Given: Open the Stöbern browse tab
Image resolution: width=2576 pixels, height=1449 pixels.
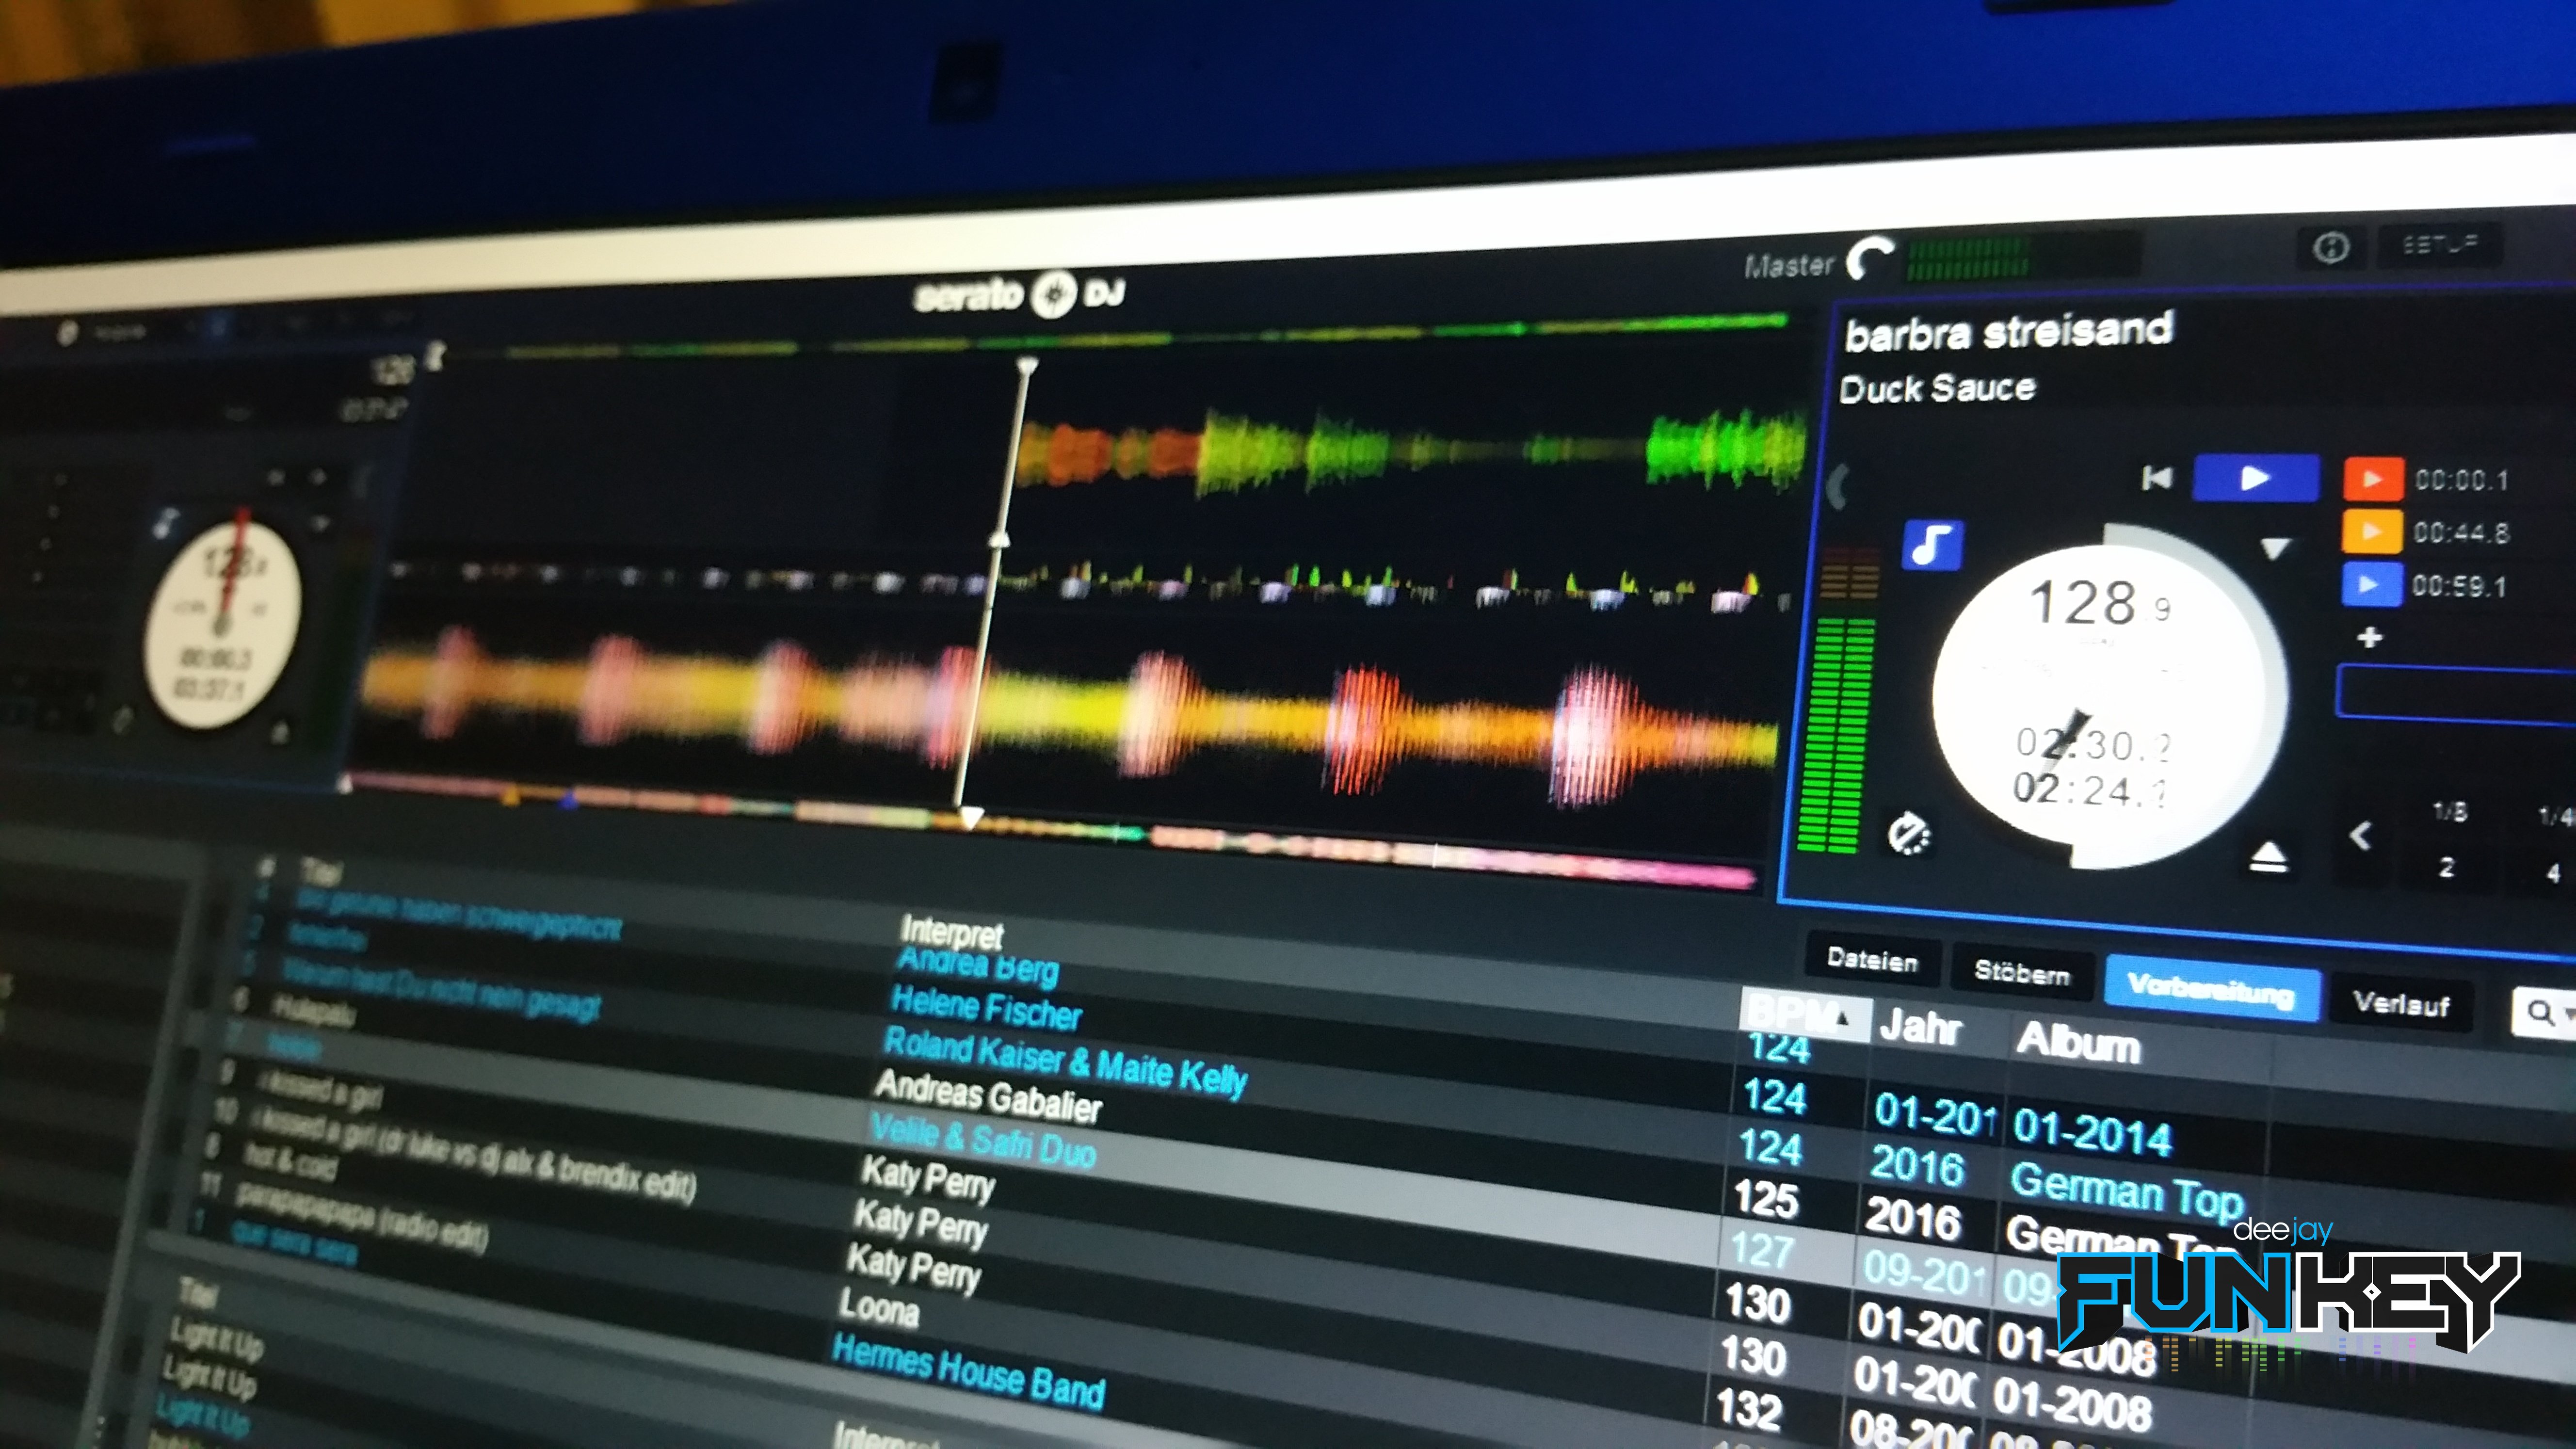Looking at the screenshot, I should (2021, 972).
